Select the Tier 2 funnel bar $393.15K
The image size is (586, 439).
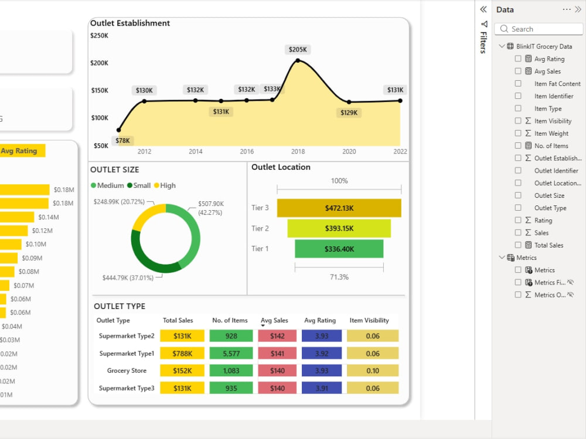click(x=339, y=228)
